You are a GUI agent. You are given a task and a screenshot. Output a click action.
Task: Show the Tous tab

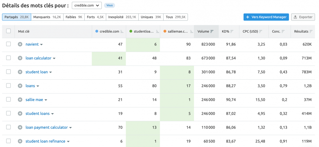[x=176, y=17]
